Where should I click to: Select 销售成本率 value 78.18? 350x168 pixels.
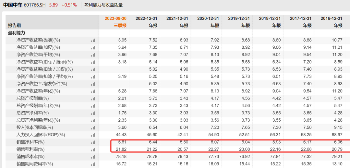pyautogui.click(x=121, y=157)
